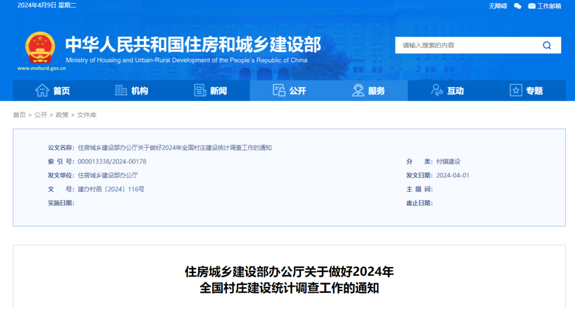The height and width of the screenshot is (309, 575).
Task: Click the search magnifier icon
Action: coord(546,45)
